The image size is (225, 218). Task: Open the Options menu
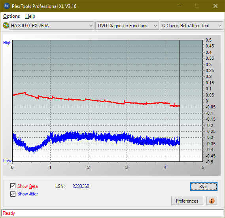[x=11, y=16]
